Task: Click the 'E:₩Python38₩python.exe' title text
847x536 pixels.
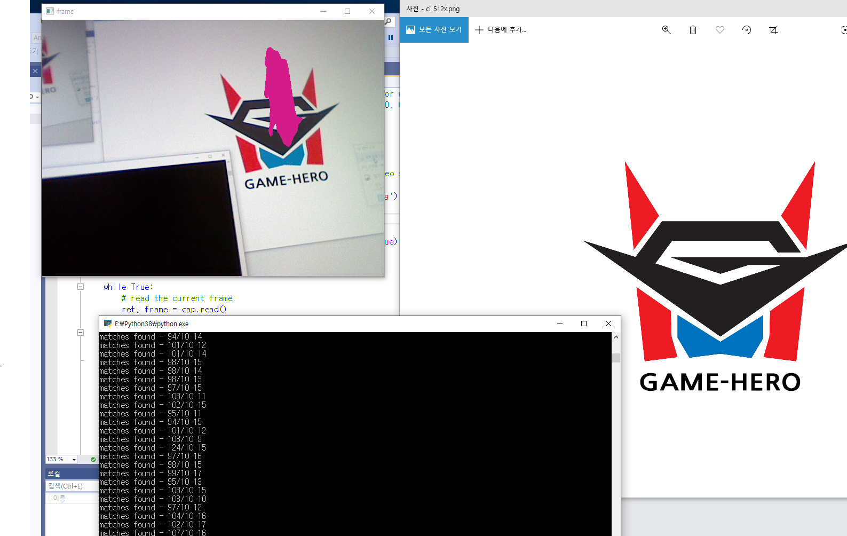Action: pyautogui.click(x=152, y=324)
